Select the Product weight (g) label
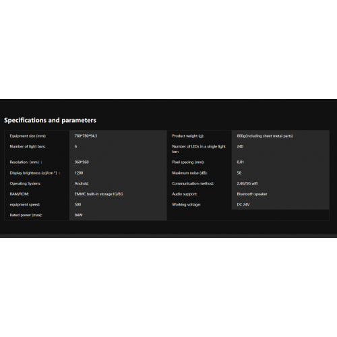Image resolution: width=337 pixels, height=337 pixels. tap(188, 136)
